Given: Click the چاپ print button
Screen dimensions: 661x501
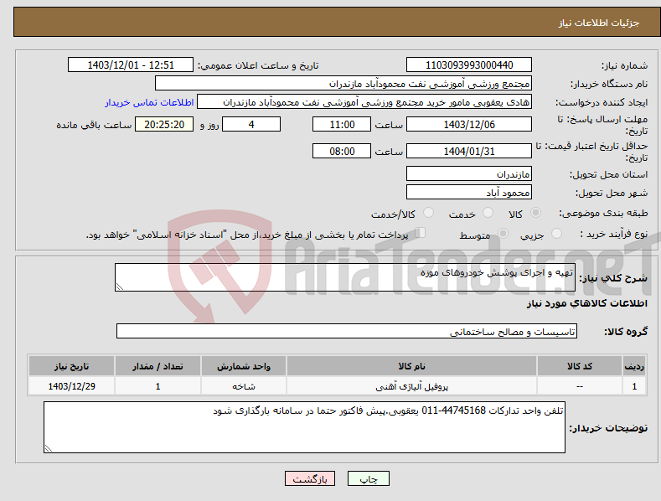Looking at the screenshot, I should [369, 478].
